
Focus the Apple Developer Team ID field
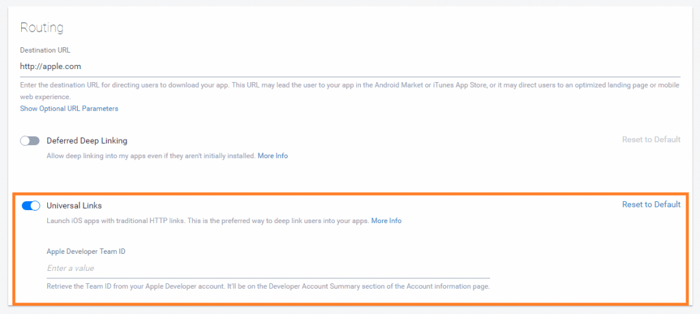click(268, 268)
